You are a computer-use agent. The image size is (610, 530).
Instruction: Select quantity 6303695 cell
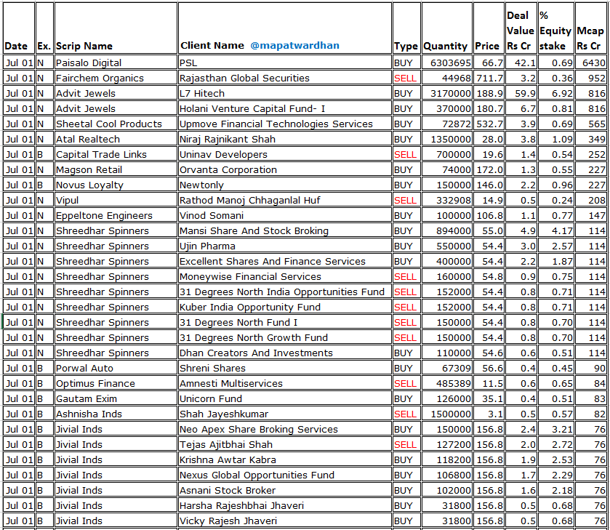click(x=447, y=63)
